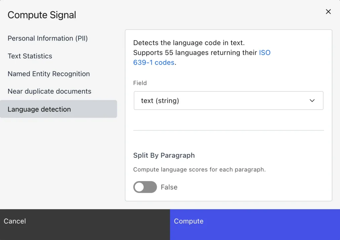Click the 'Detects the language code' description

click(189, 43)
